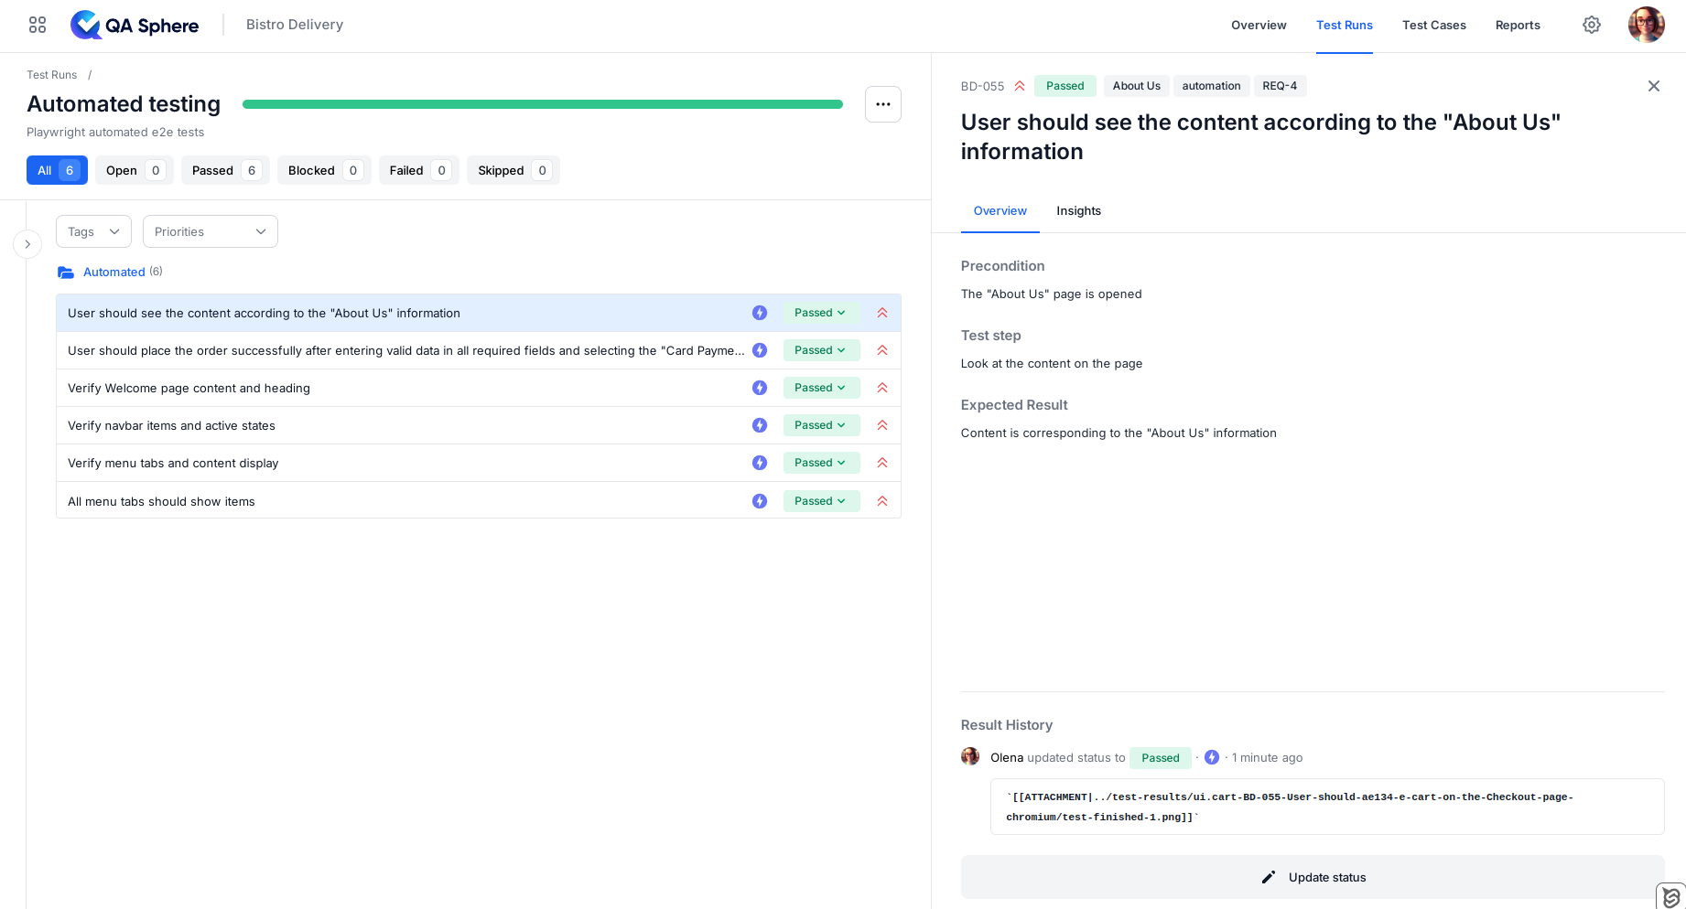Open project settings via the gear icon

[1591, 25]
